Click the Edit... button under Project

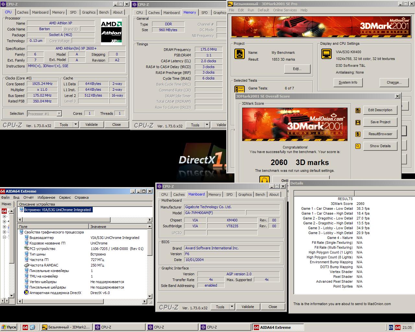(297, 69)
